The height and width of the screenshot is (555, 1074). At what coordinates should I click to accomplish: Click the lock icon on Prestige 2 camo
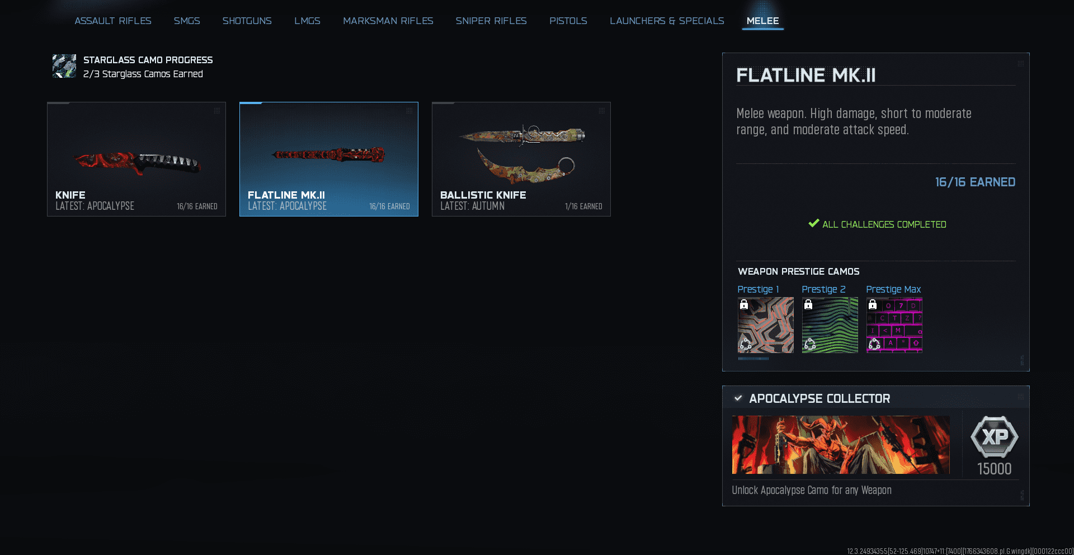click(808, 305)
